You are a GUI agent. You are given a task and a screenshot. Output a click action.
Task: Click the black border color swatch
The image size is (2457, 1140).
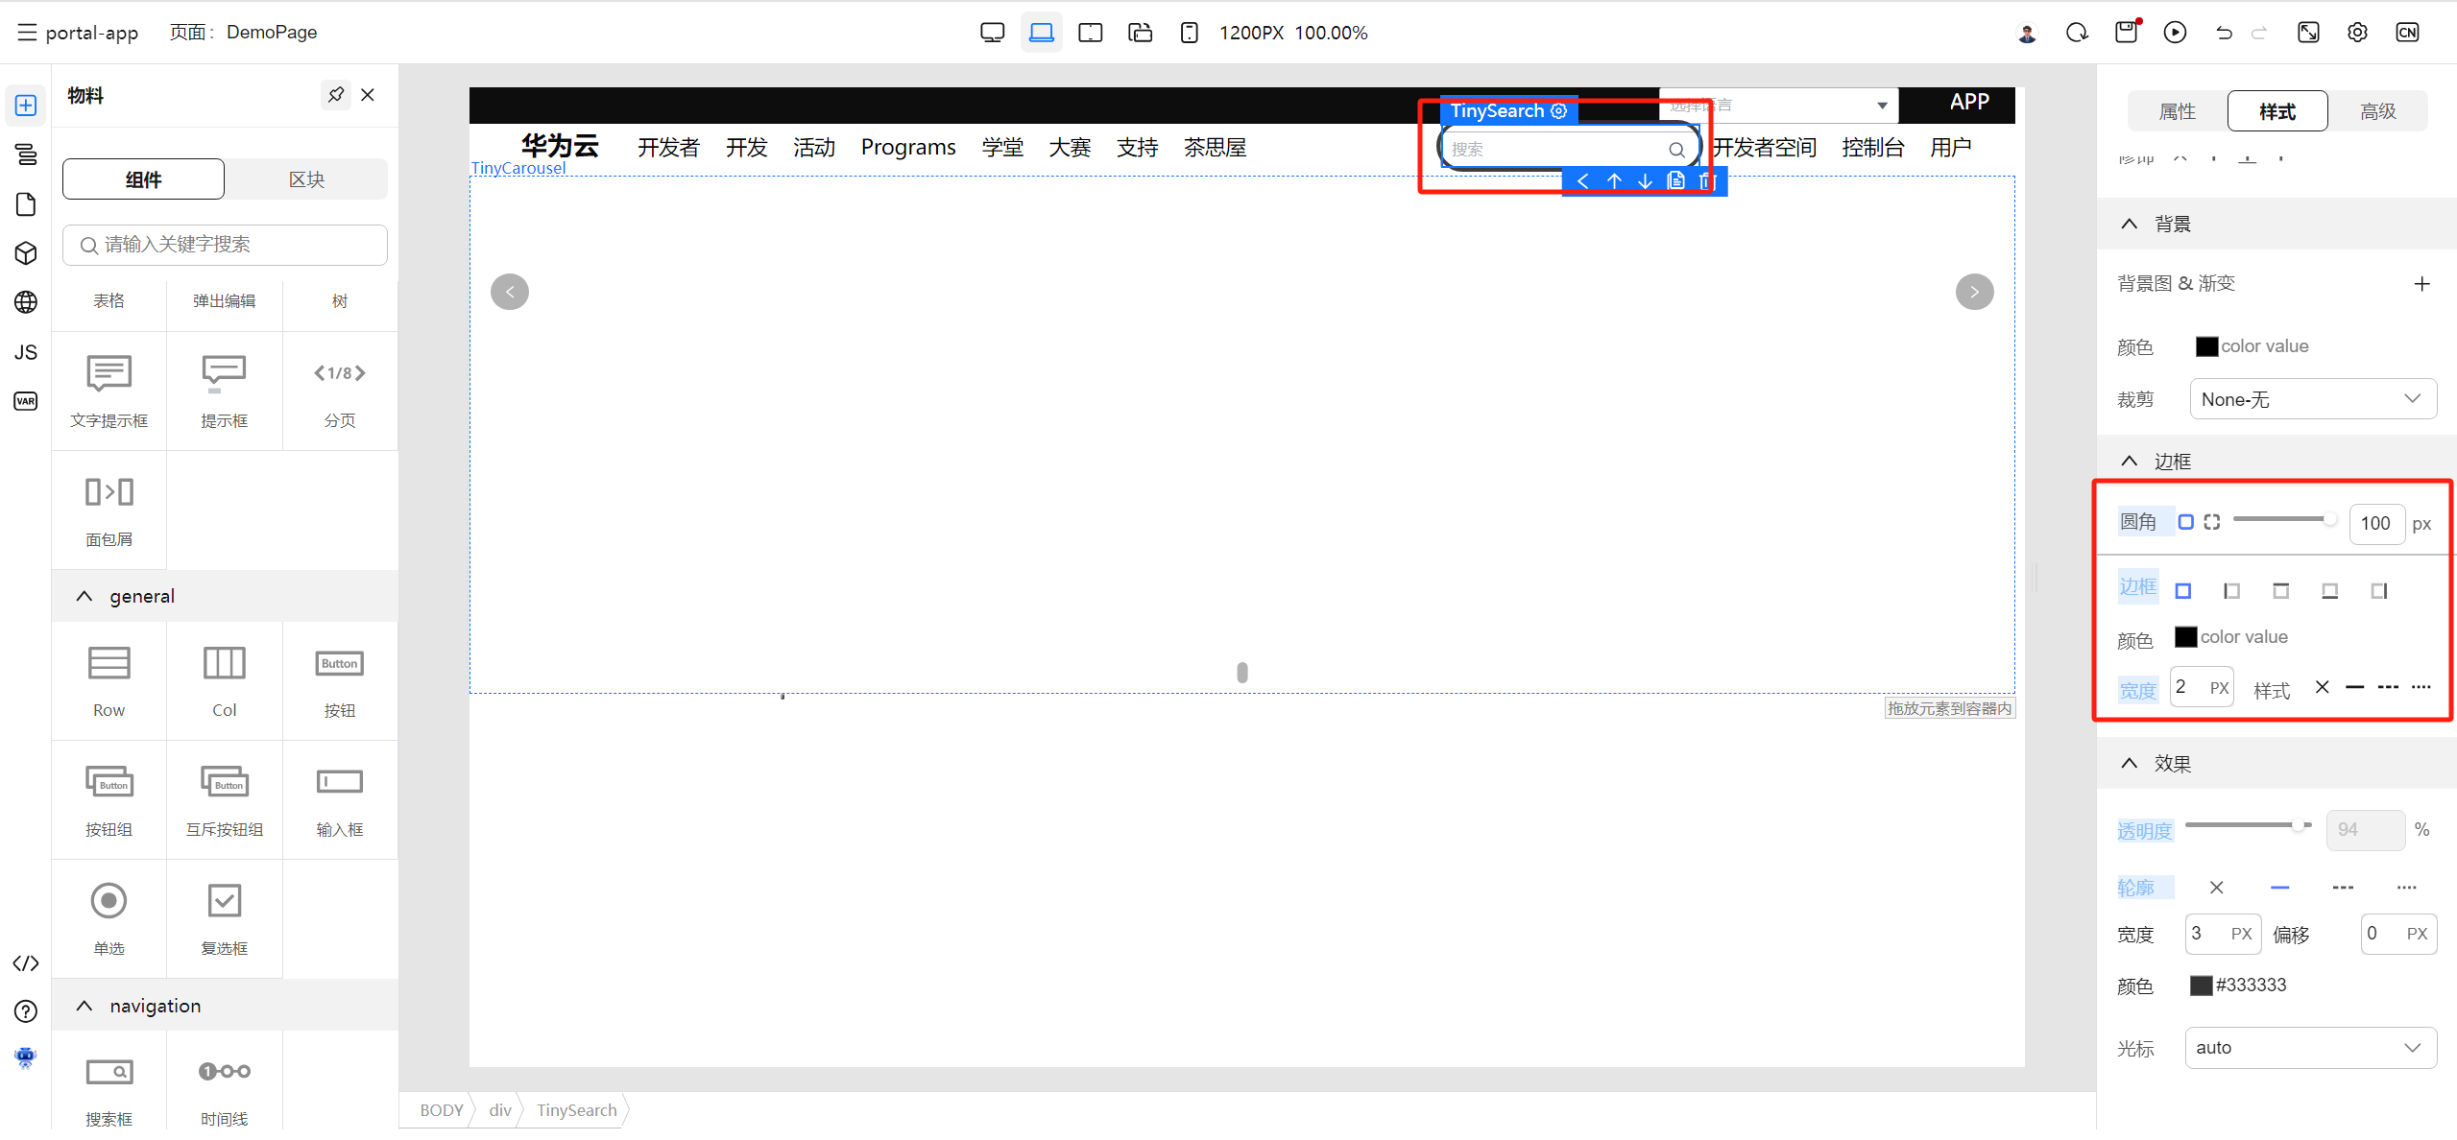(x=2185, y=637)
